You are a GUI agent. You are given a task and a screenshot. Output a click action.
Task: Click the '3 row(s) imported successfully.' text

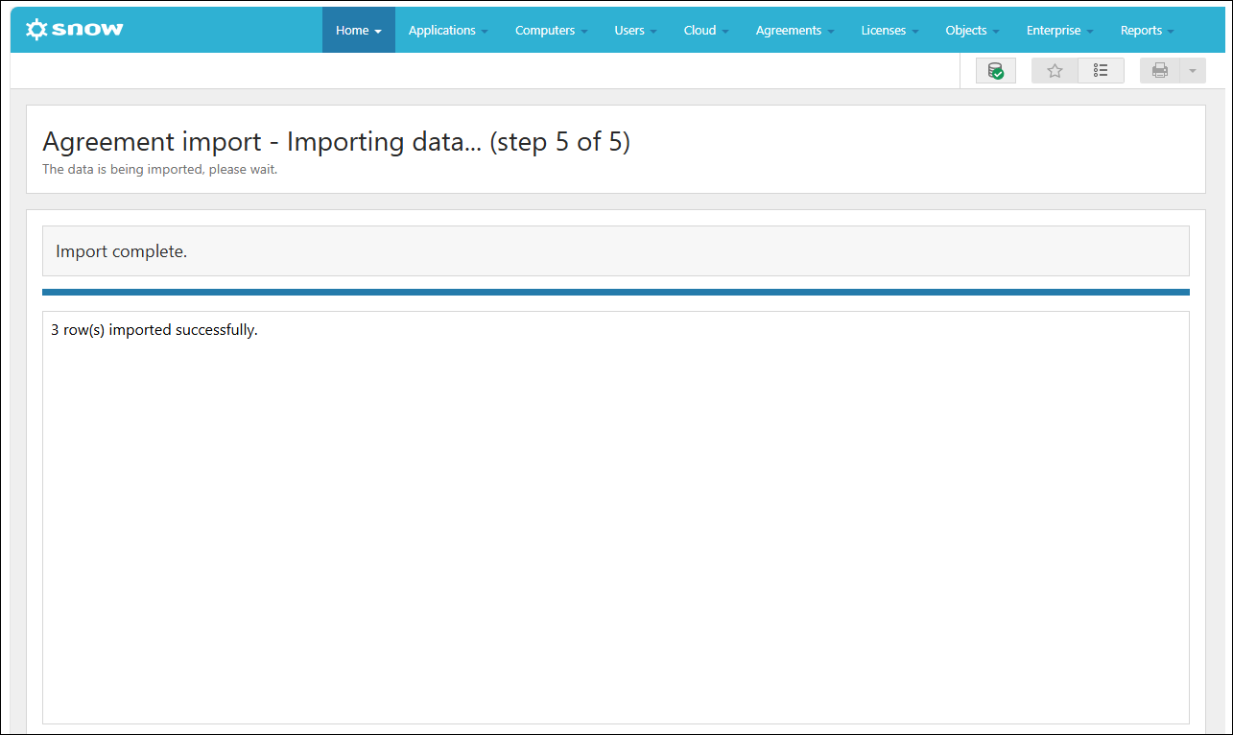click(x=154, y=330)
